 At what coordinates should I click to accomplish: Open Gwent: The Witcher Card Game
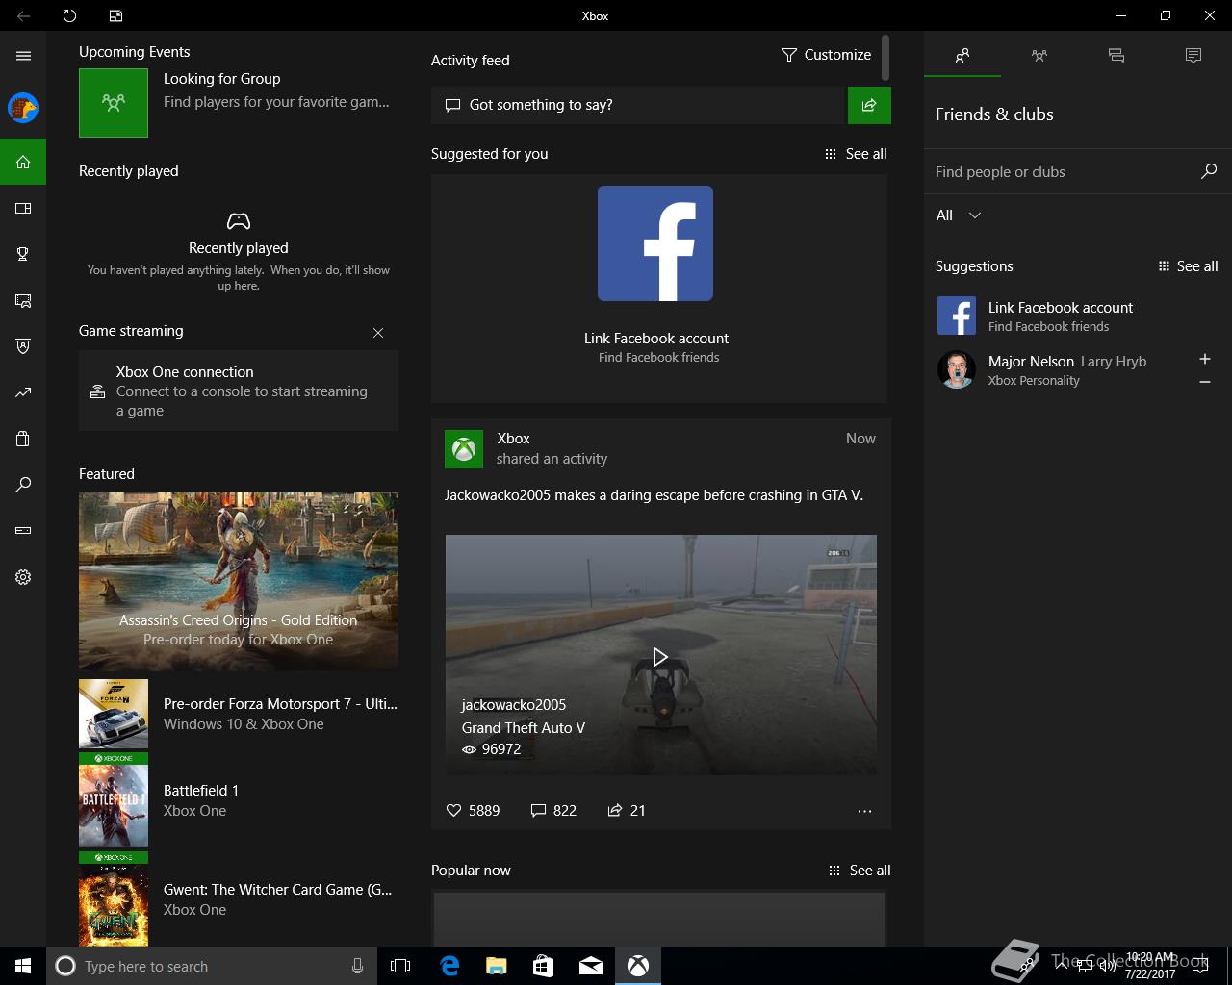click(239, 899)
